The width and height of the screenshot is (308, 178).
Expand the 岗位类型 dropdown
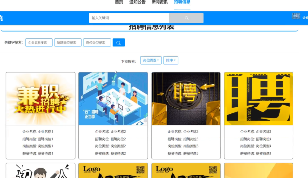click(x=151, y=60)
